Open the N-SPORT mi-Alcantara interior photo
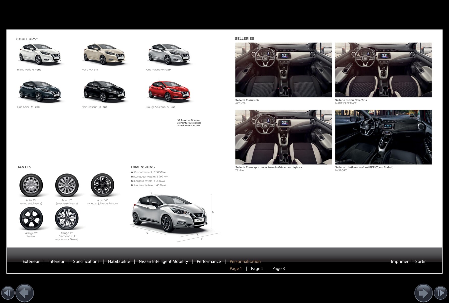This screenshot has height=303, width=449. pyautogui.click(x=383, y=137)
